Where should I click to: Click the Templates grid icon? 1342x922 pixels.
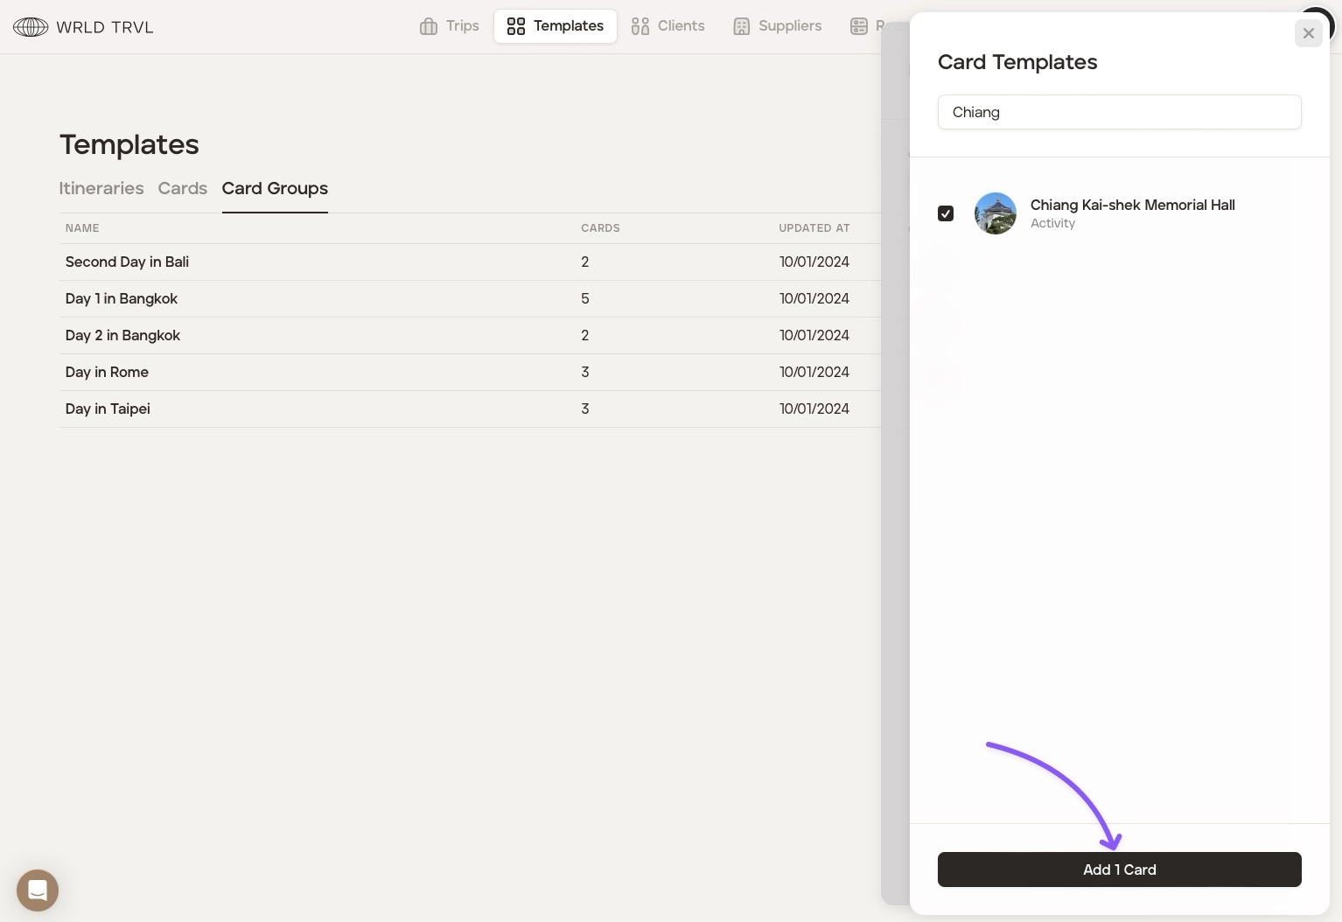(516, 26)
